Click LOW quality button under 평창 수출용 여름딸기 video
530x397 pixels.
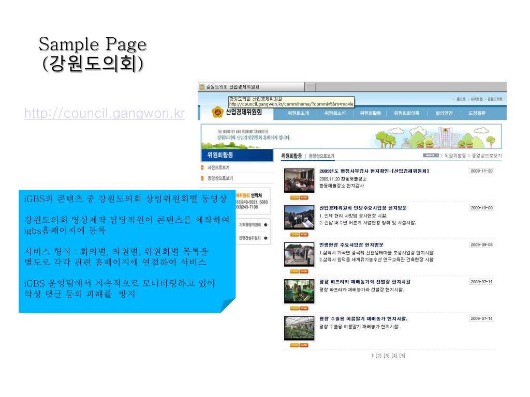pyautogui.click(x=295, y=345)
